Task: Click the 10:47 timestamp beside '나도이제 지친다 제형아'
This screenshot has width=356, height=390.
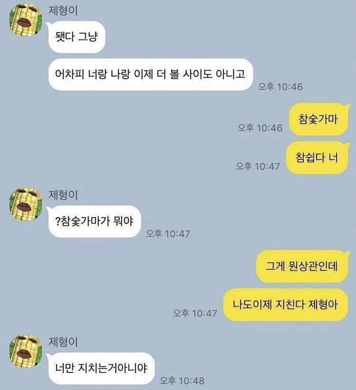Action: point(195,313)
